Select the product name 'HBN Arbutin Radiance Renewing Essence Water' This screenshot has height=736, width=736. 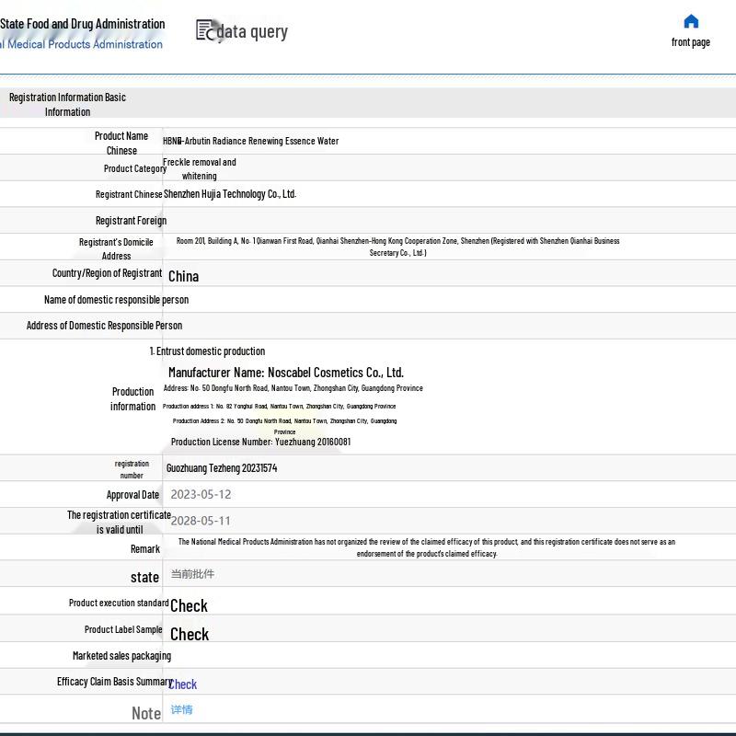click(250, 141)
